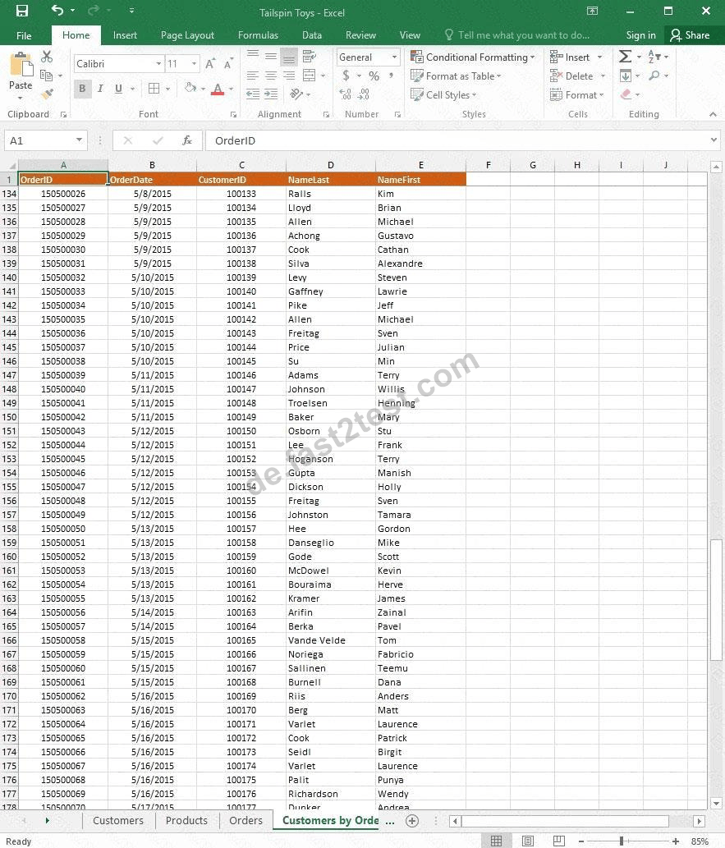
Task: Click the Format Painter brush icon
Action: [x=47, y=94]
